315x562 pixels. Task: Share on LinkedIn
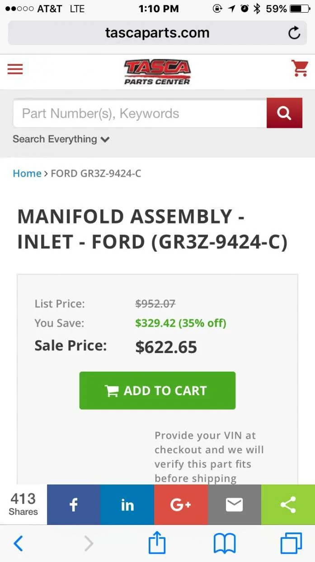point(127,504)
